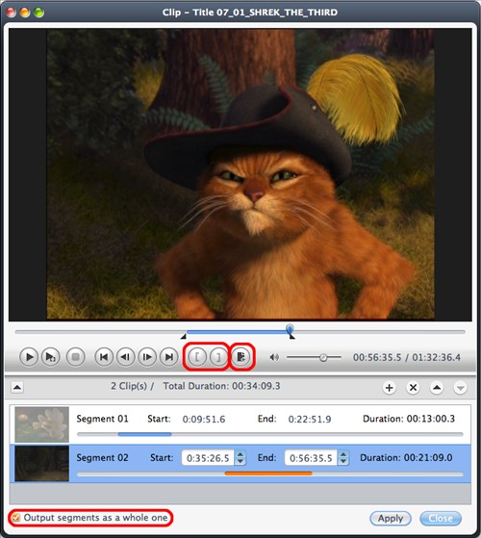
Task: Select the Segment 02 thumbnail
Action: pos(41,464)
